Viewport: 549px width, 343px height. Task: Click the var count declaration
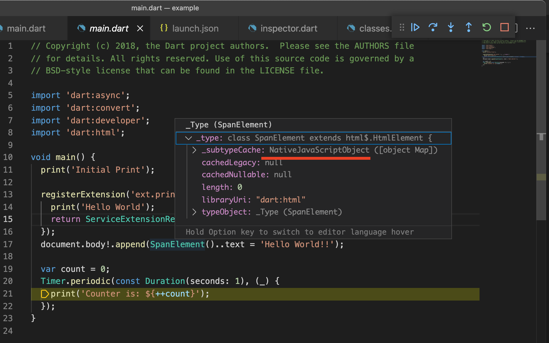click(75, 269)
